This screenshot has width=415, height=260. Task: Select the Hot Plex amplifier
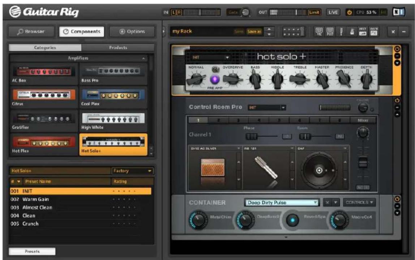[44, 144]
